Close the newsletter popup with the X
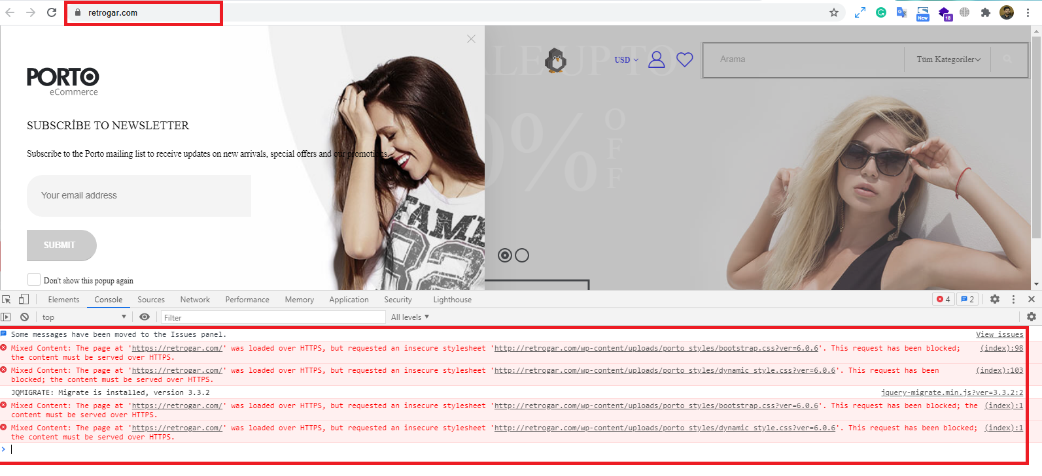This screenshot has width=1042, height=476. pyautogui.click(x=471, y=39)
